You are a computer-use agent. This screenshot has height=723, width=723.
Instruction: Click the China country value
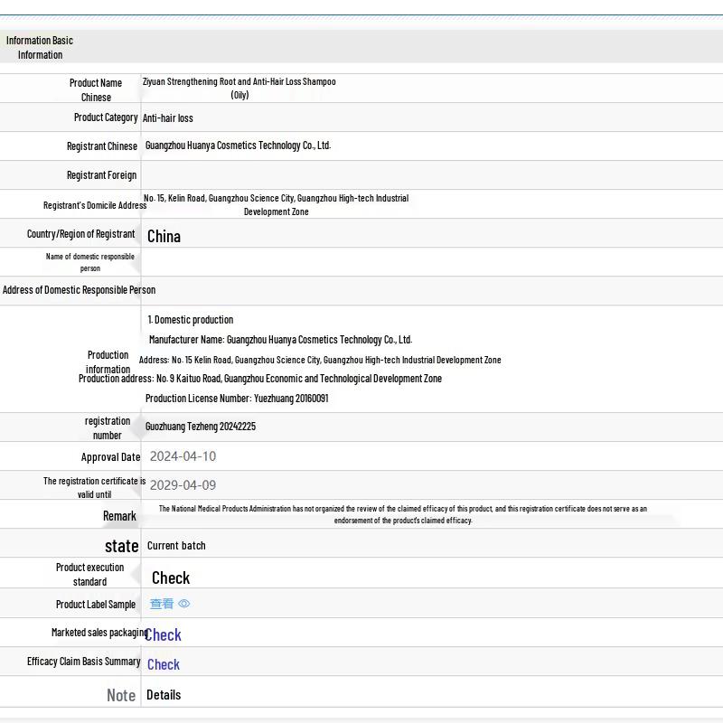coord(164,237)
